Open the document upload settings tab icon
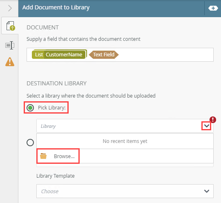 [x=11, y=26]
